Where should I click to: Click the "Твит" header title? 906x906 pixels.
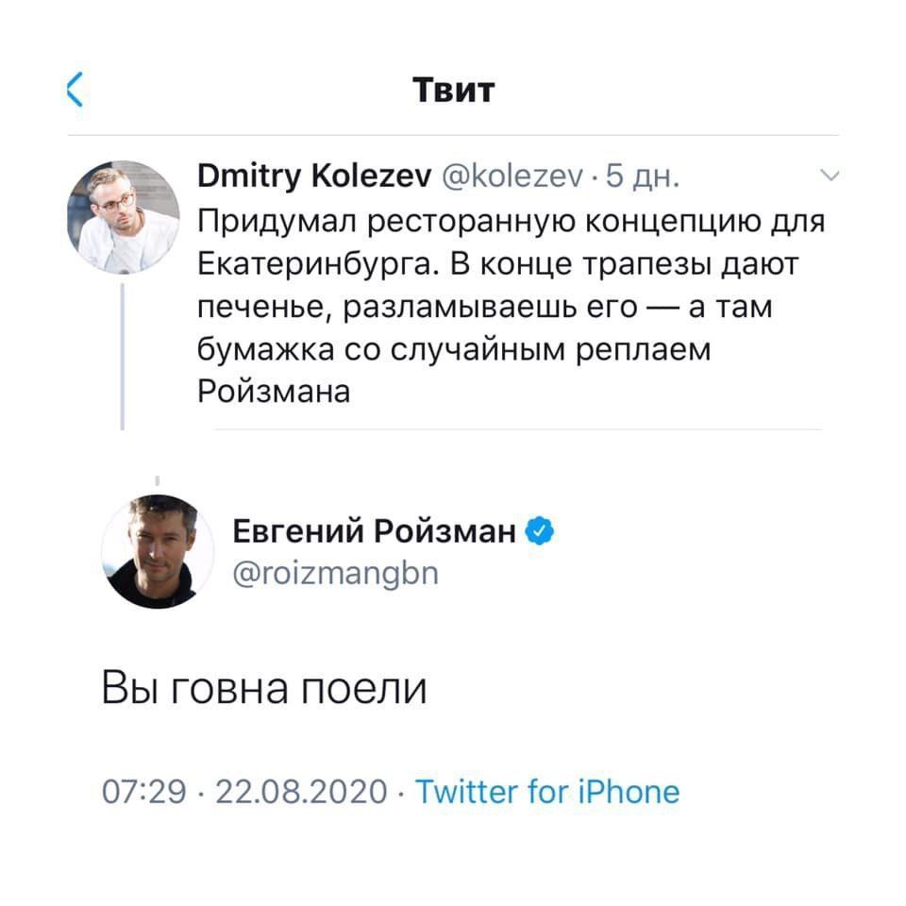pos(453,90)
